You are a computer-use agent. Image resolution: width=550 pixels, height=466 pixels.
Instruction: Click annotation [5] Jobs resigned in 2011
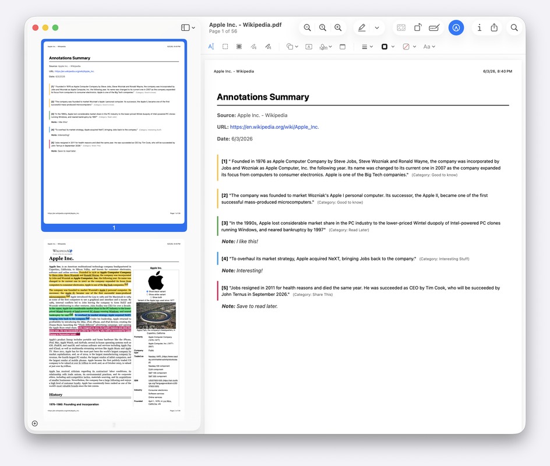tap(361, 291)
